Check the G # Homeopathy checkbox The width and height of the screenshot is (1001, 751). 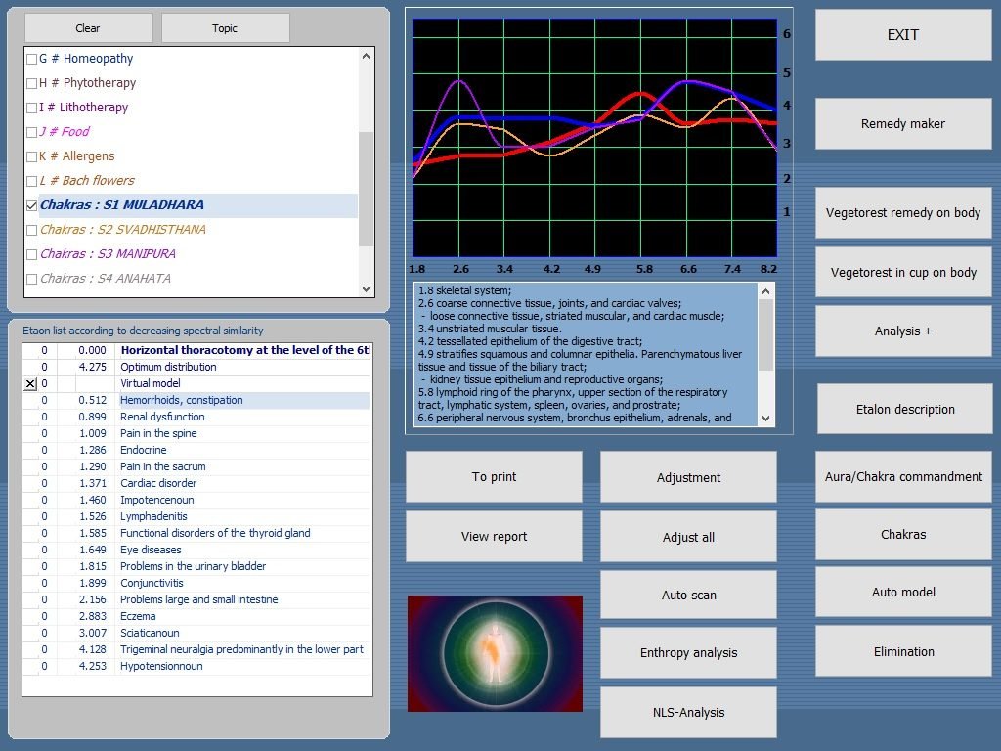click(x=31, y=59)
